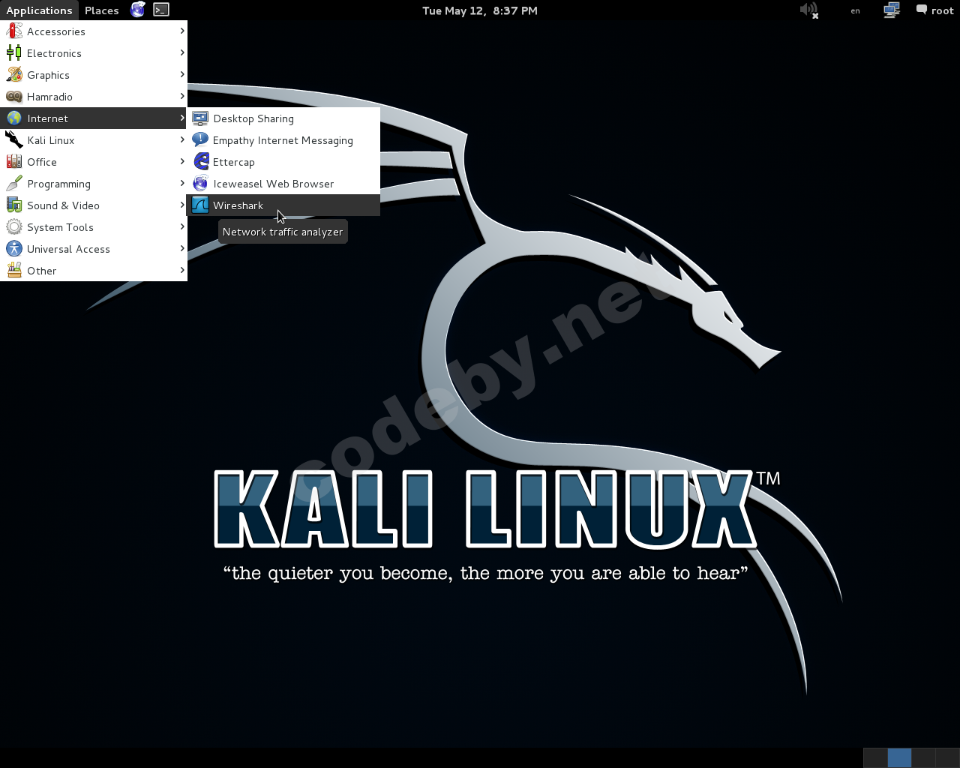Open the root user menu

tap(934, 10)
